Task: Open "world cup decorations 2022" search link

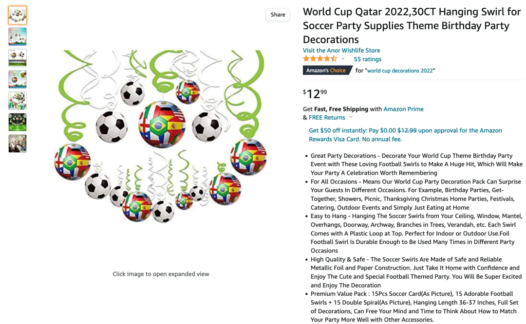Action: point(400,71)
